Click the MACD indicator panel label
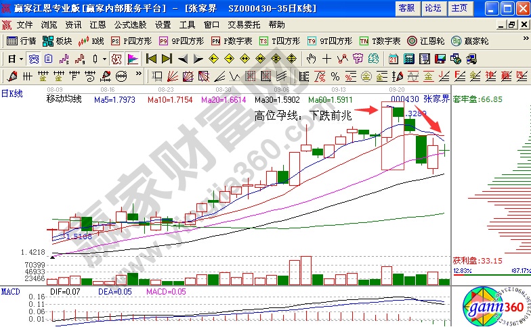 pyautogui.click(x=11, y=292)
